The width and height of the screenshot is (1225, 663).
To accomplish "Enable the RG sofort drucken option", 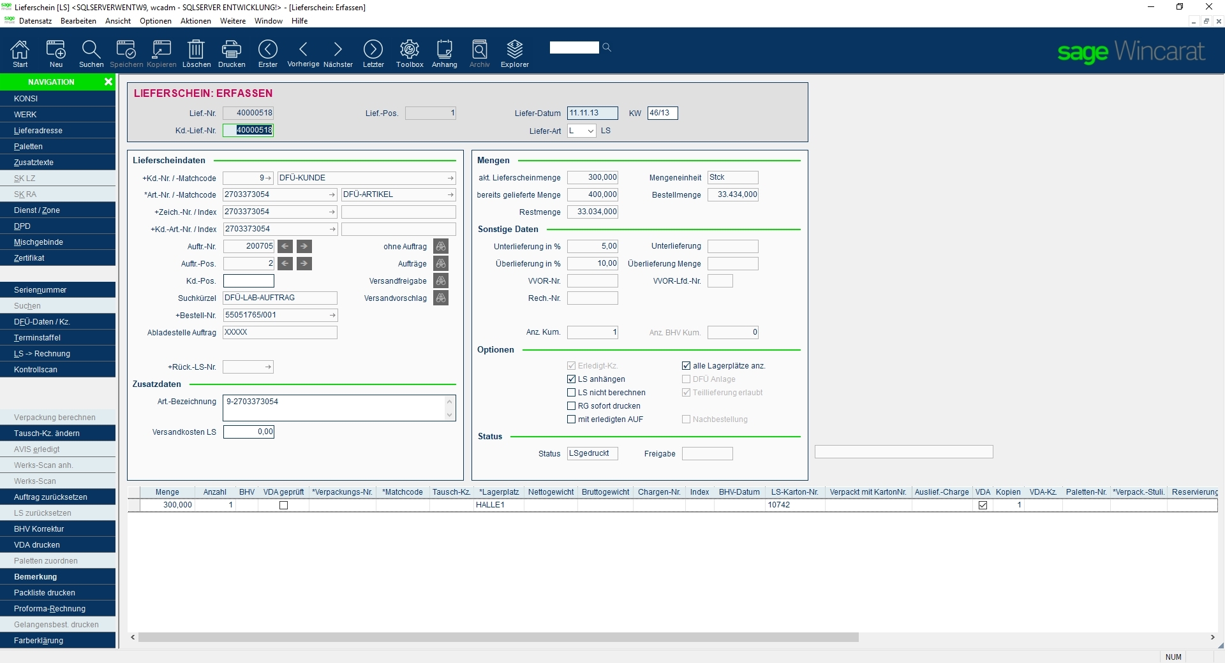I will point(572,406).
